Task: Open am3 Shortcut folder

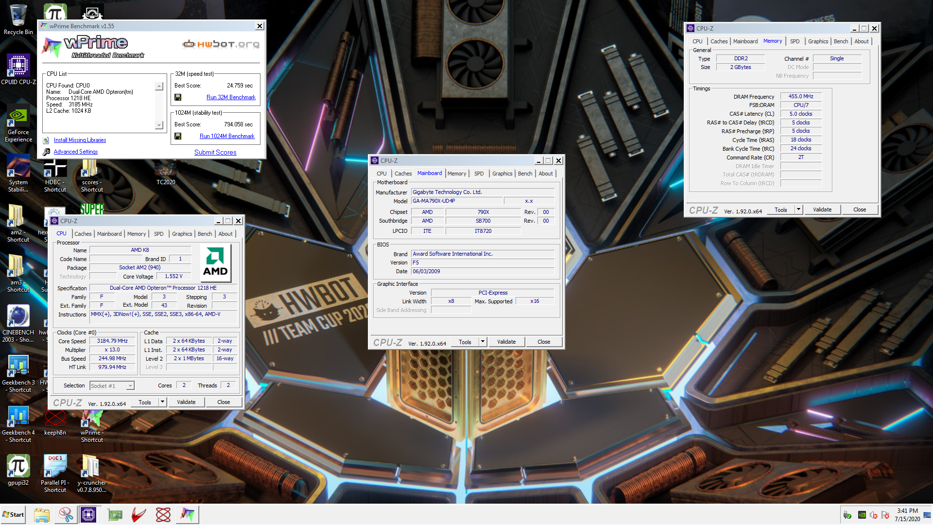Action: click(x=18, y=274)
